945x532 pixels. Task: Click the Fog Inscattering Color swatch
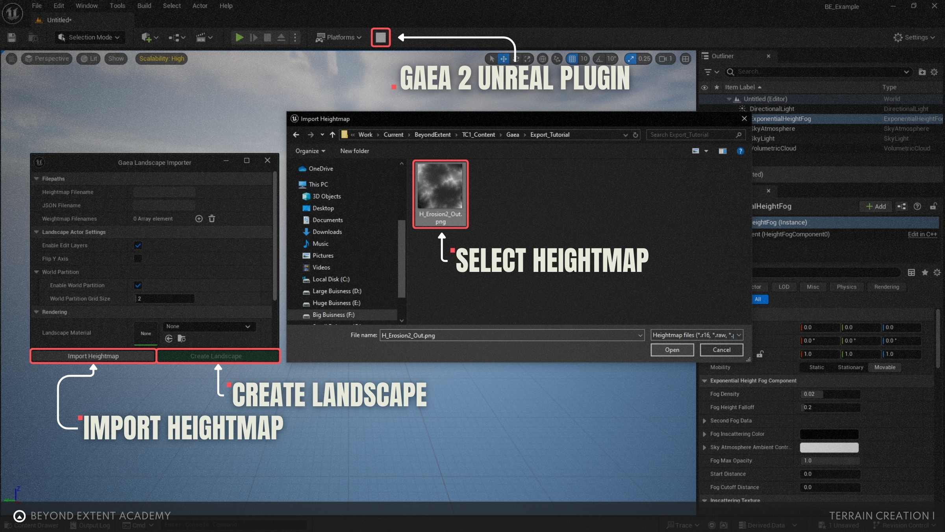pyautogui.click(x=829, y=434)
